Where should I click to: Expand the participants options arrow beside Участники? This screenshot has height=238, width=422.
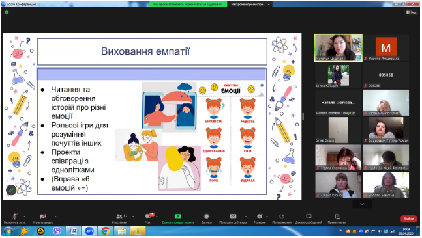(133, 217)
